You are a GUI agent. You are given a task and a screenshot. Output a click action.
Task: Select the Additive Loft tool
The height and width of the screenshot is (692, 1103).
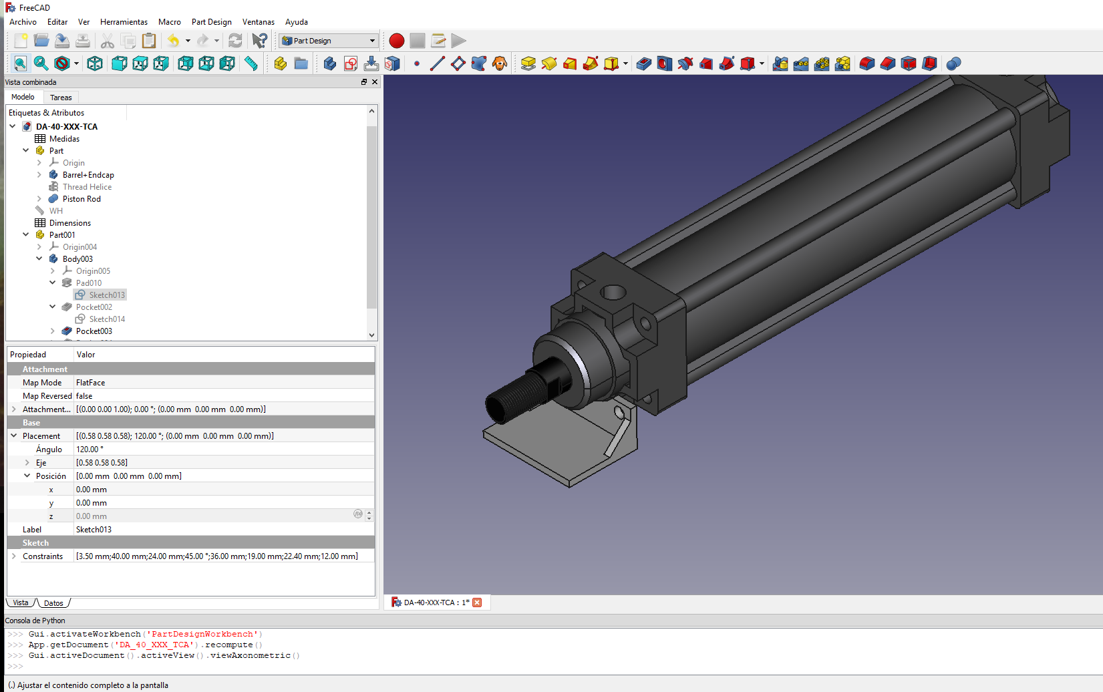pyautogui.click(x=570, y=63)
